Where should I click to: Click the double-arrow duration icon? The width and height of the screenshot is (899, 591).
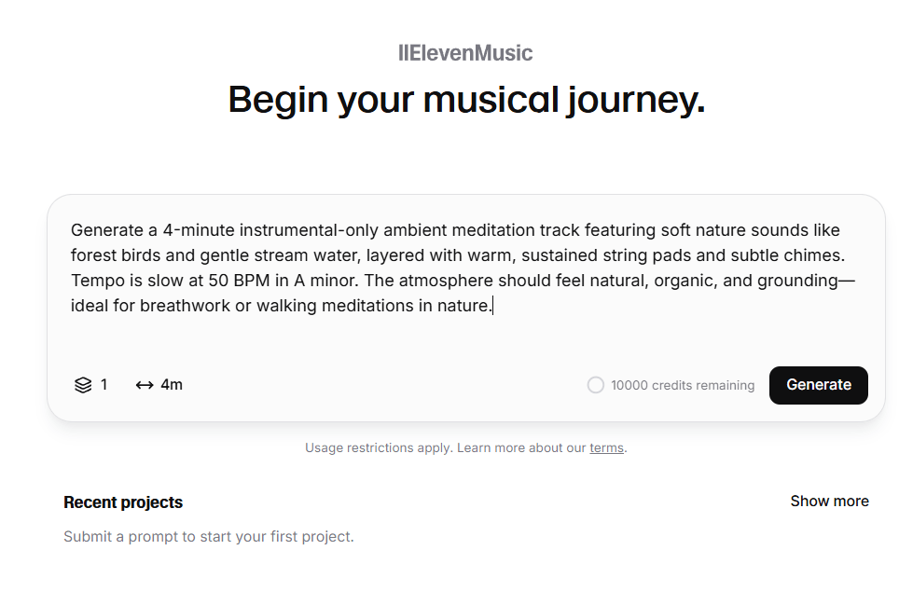click(x=145, y=385)
